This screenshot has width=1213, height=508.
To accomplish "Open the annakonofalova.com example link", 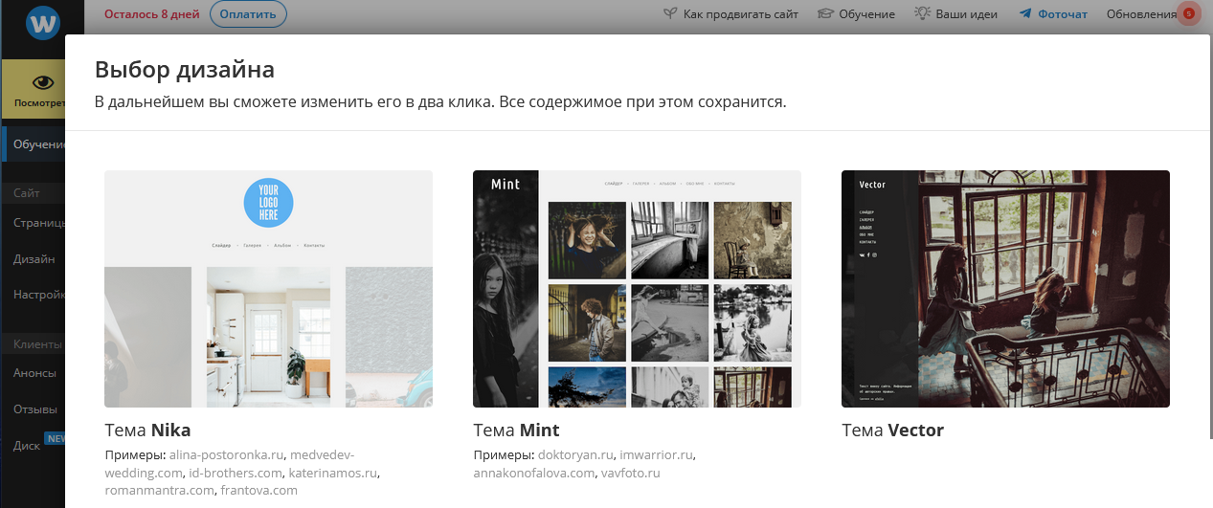I will pos(535,473).
